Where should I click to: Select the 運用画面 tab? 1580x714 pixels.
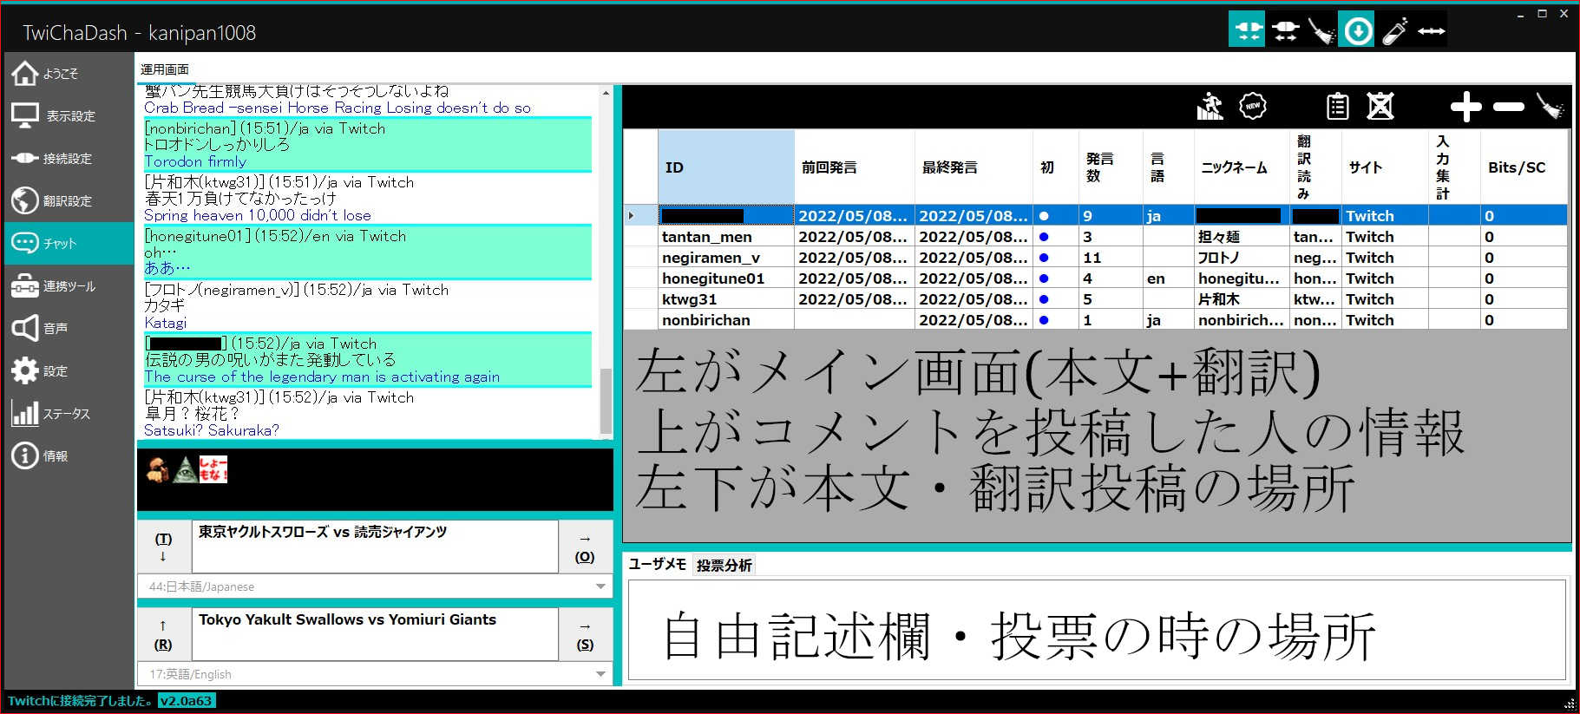pos(165,69)
